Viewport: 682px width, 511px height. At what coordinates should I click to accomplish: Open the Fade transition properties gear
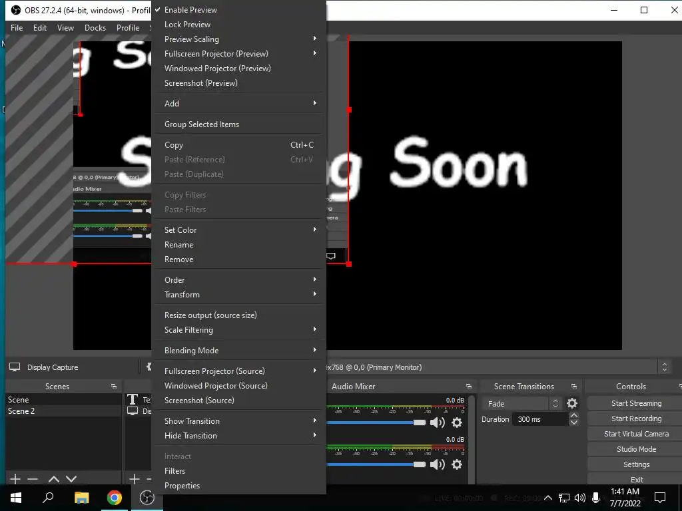click(x=572, y=404)
